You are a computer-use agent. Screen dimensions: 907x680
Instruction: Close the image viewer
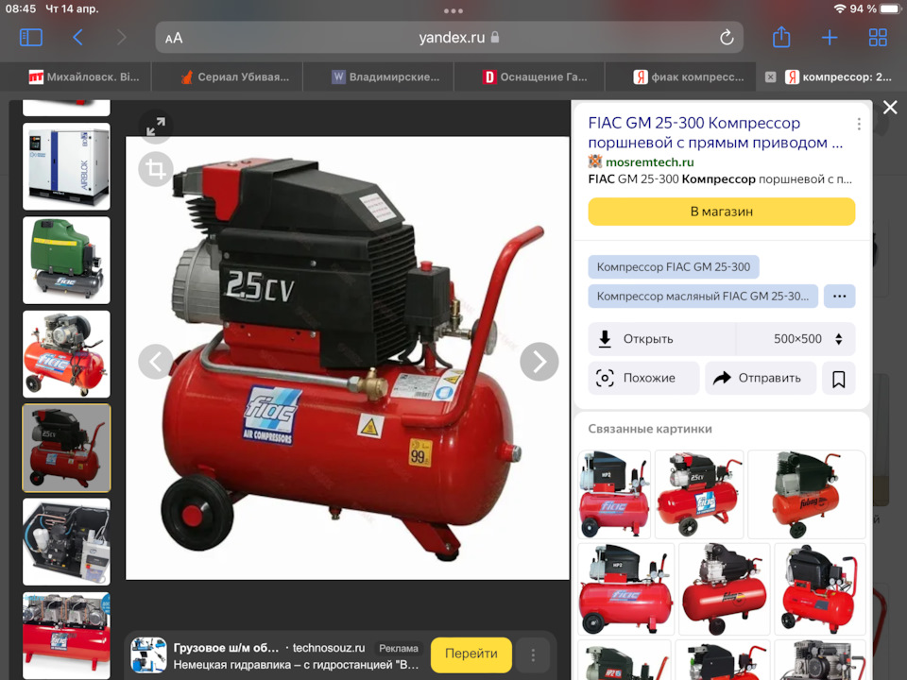click(x=890, y=107)
